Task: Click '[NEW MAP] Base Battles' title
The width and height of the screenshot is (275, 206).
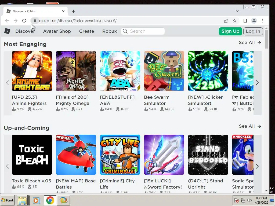Action: 76,184
